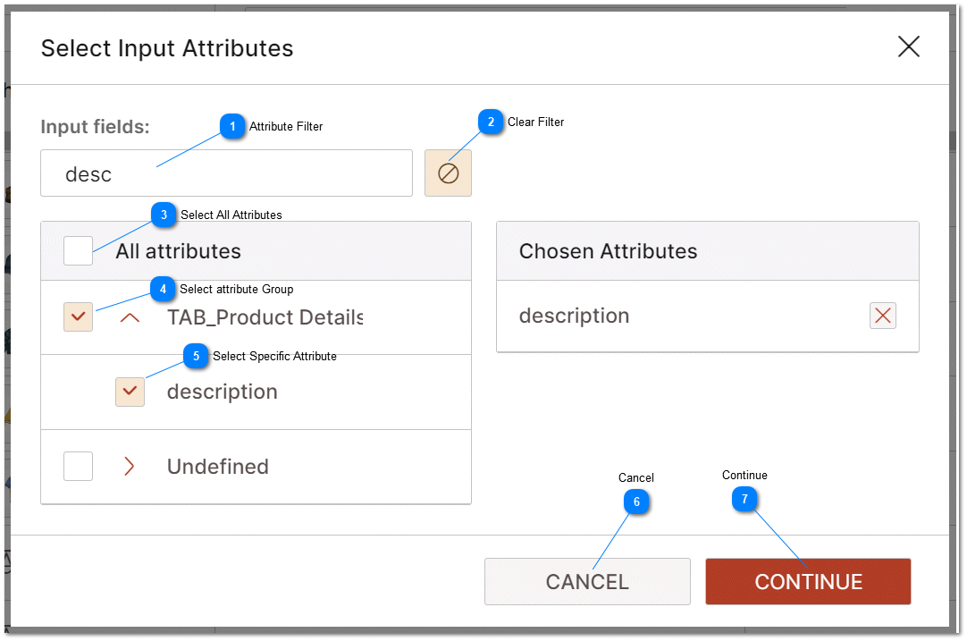Uncheck the description attribute checkbox
967x641 pixels.
tap(130, 392)
